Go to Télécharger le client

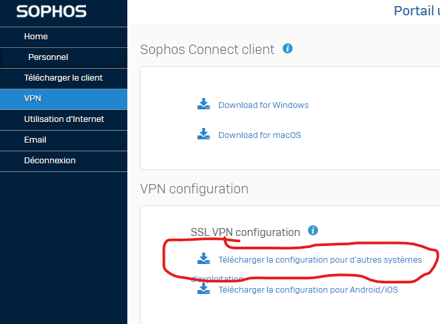(63, 78)
